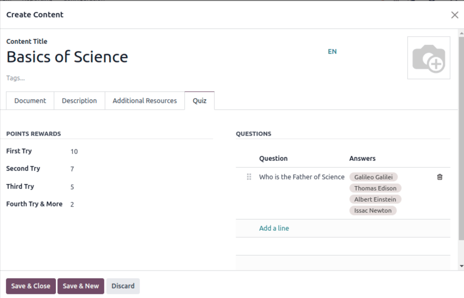Close the Create Content dialog

(x=454, y=15)
